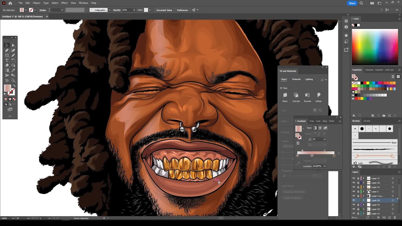402x226 pixels.
Task: Select the Linear Gradient type button
Action: pos(315,128)
